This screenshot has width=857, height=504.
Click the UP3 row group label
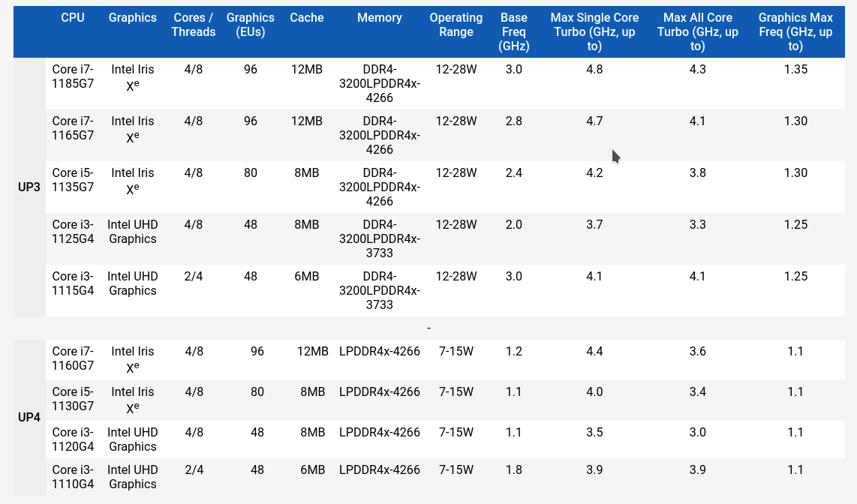(x=29, y=187)
